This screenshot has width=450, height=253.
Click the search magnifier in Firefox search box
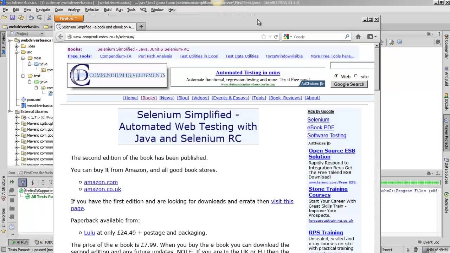pos(347,37)
